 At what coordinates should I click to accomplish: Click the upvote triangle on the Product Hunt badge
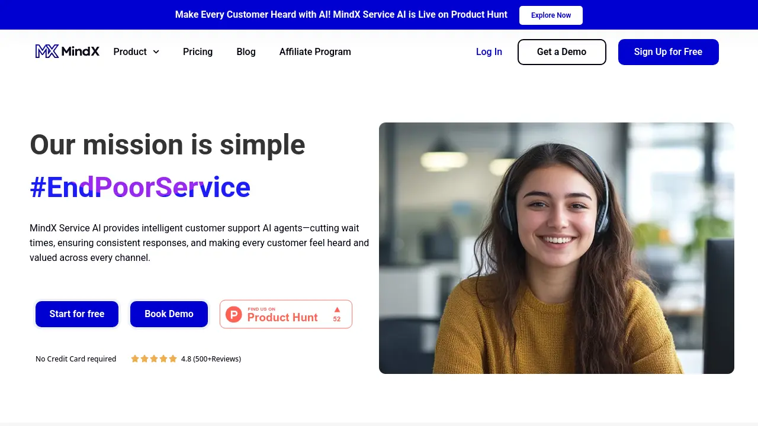pyautogui.click(x=336, y=308)
